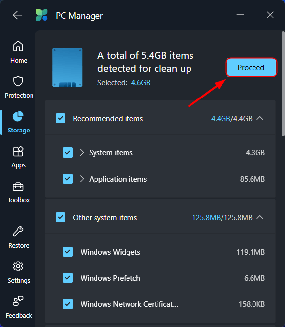Click the 85.6MB size value
The width and height of the screenshot is (285, 327).
point(253,179)
